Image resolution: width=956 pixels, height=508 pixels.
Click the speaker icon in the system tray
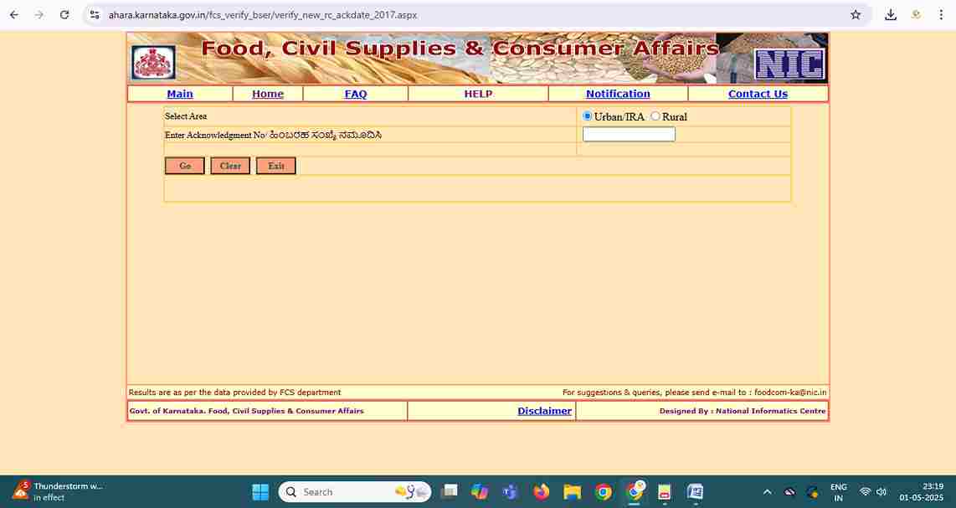coord(881,491)
